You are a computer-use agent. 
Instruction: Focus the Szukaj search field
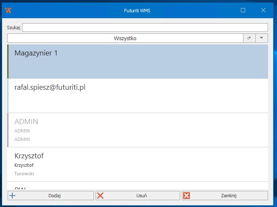(145, 28)
